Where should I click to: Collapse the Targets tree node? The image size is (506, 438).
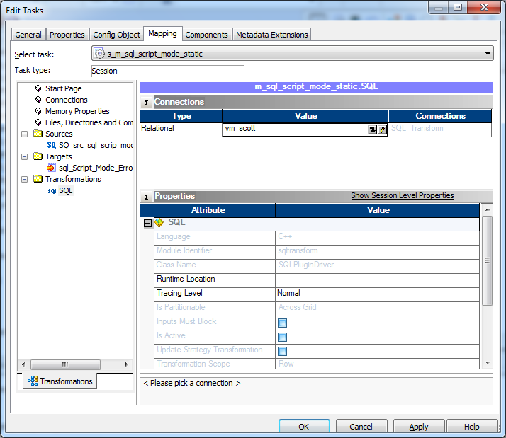click(x=25, y=156)
